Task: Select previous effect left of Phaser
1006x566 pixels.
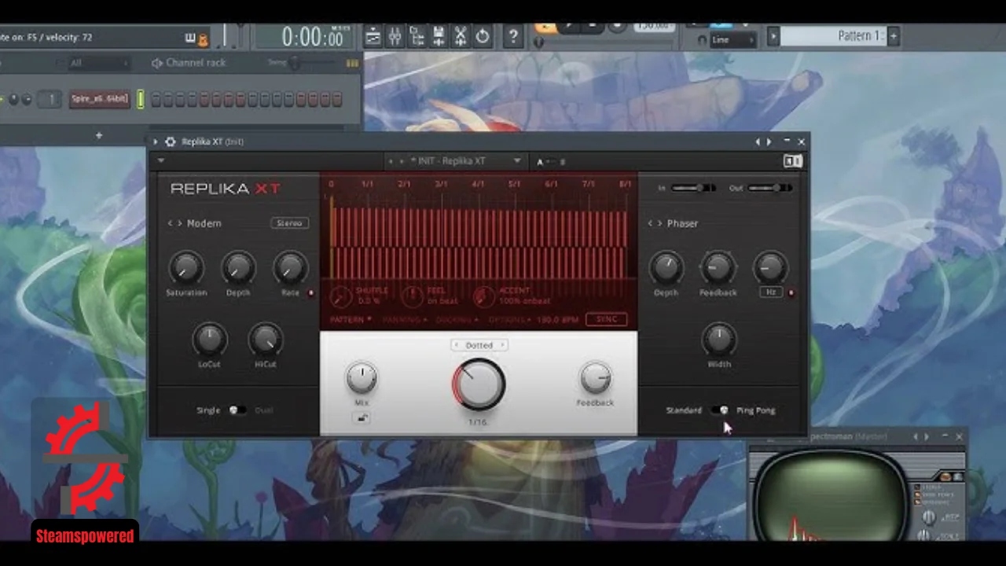Action: [x=650, y=223]
